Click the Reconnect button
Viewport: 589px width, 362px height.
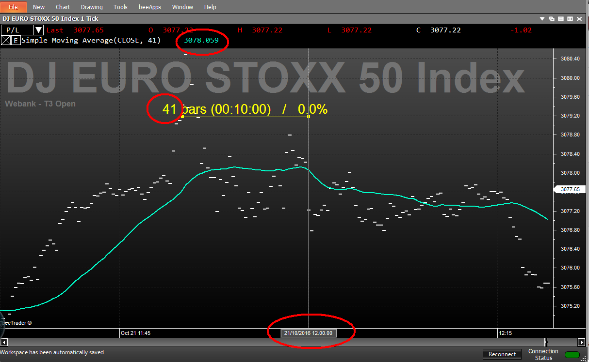click(502, 354)
